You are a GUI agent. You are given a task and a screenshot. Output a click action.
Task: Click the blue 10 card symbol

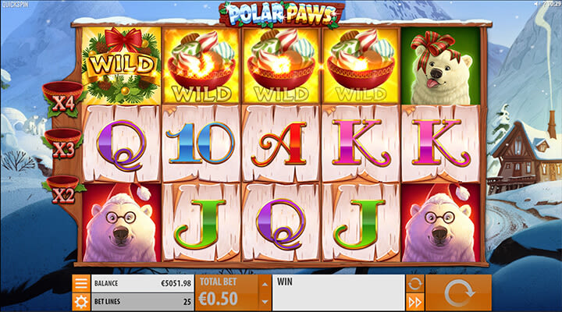pyautogui.click(x=201, y=143)
